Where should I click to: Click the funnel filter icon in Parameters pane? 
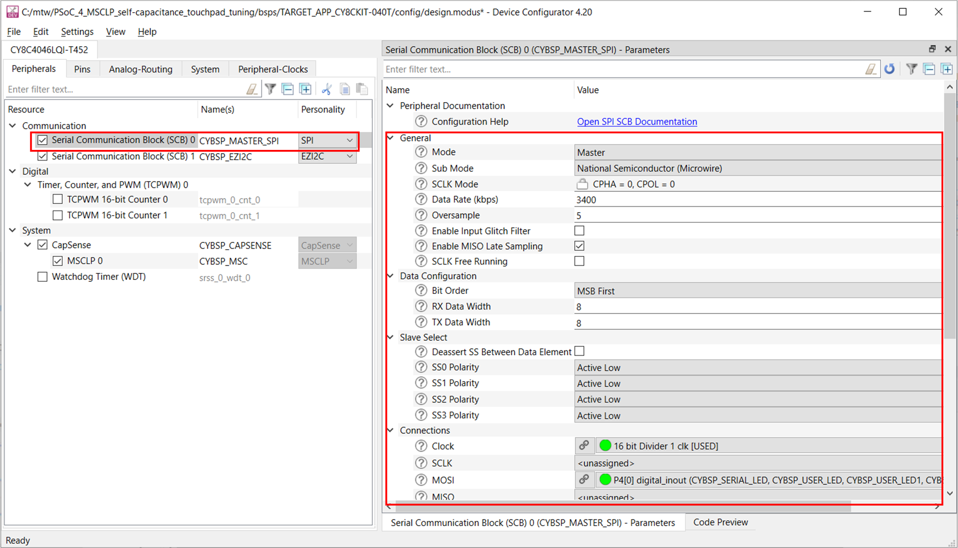click(912, 69)
